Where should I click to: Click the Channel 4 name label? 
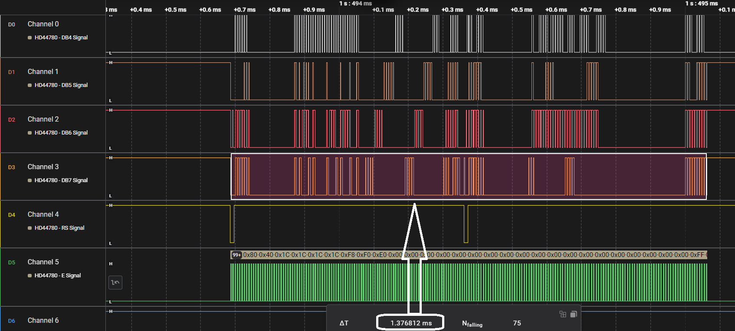tap(43, 214)
